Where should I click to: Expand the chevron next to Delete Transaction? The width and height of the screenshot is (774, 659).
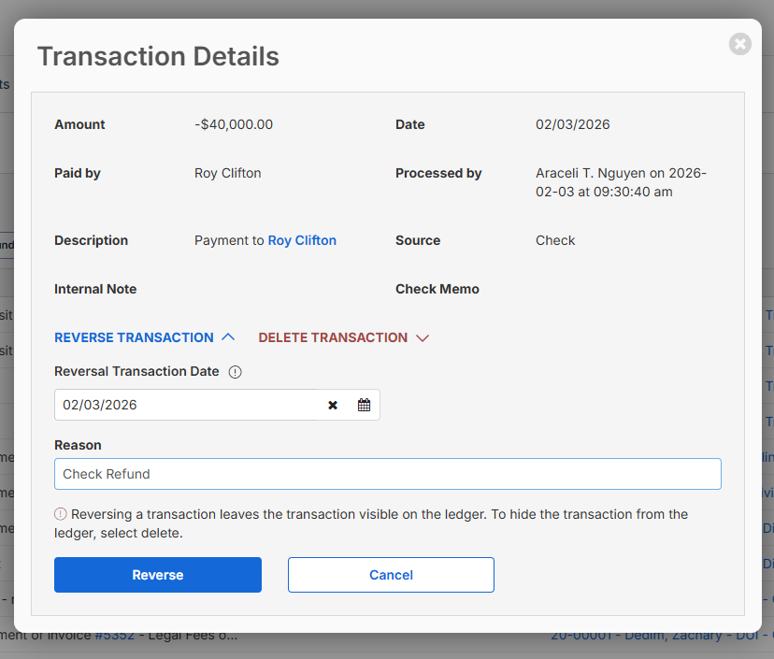(x=422, y=337)
